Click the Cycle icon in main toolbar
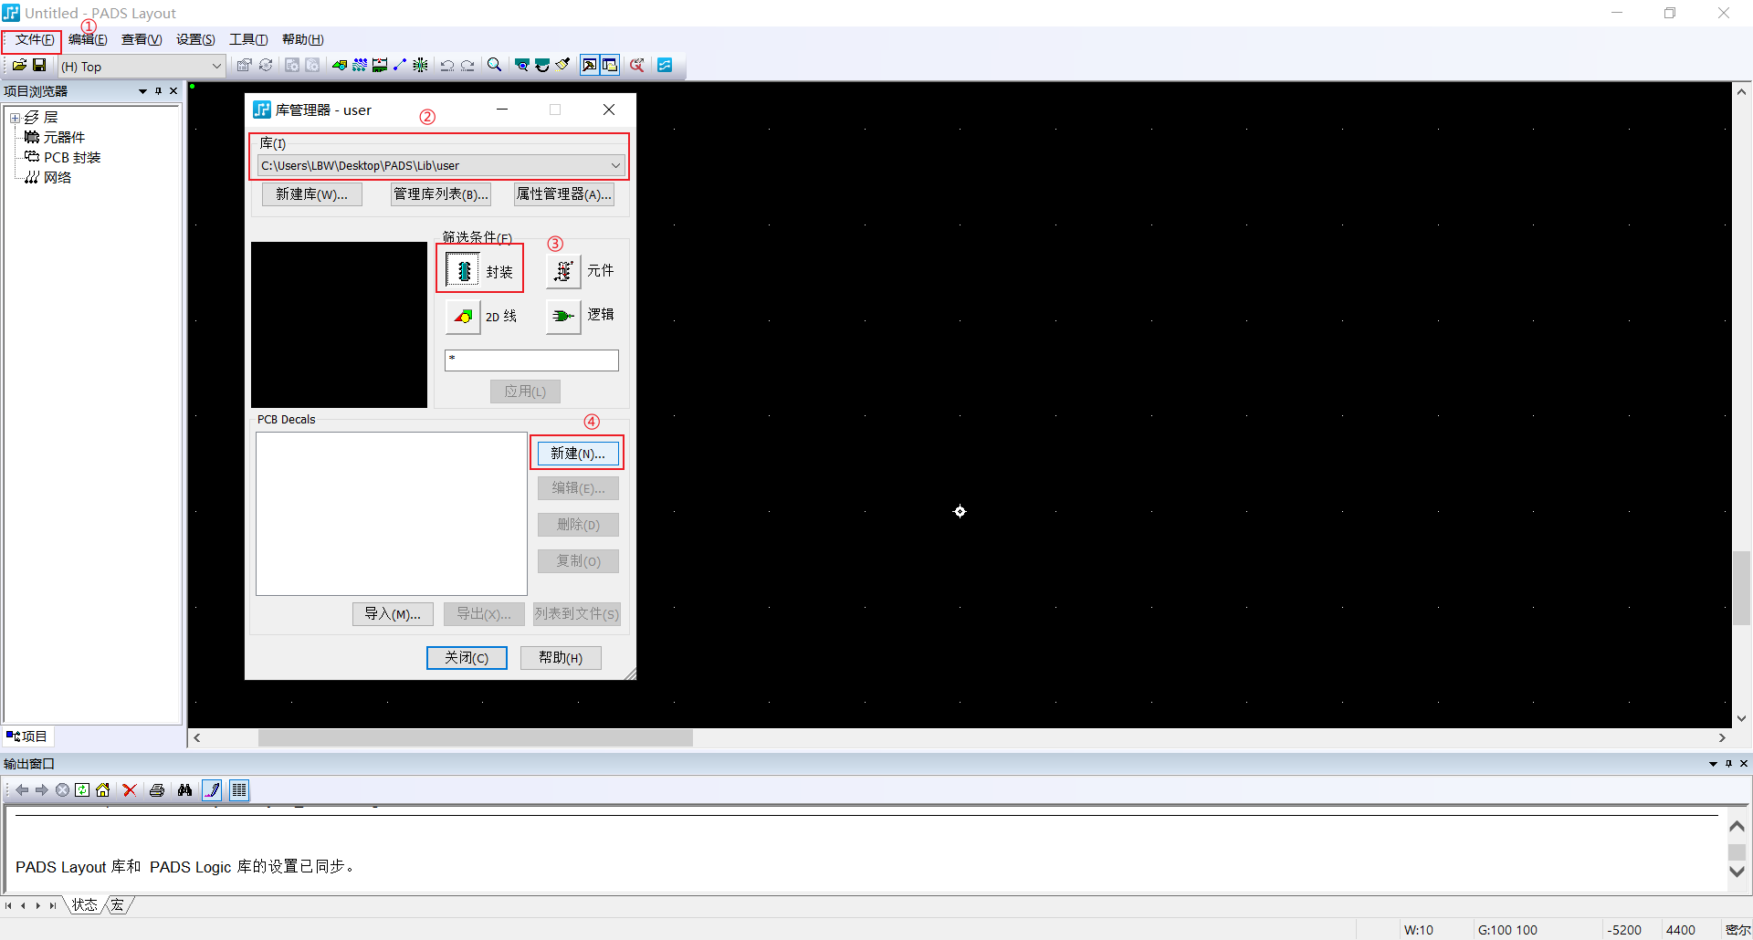Viewport: 1753px width, 940px height. 266,65
